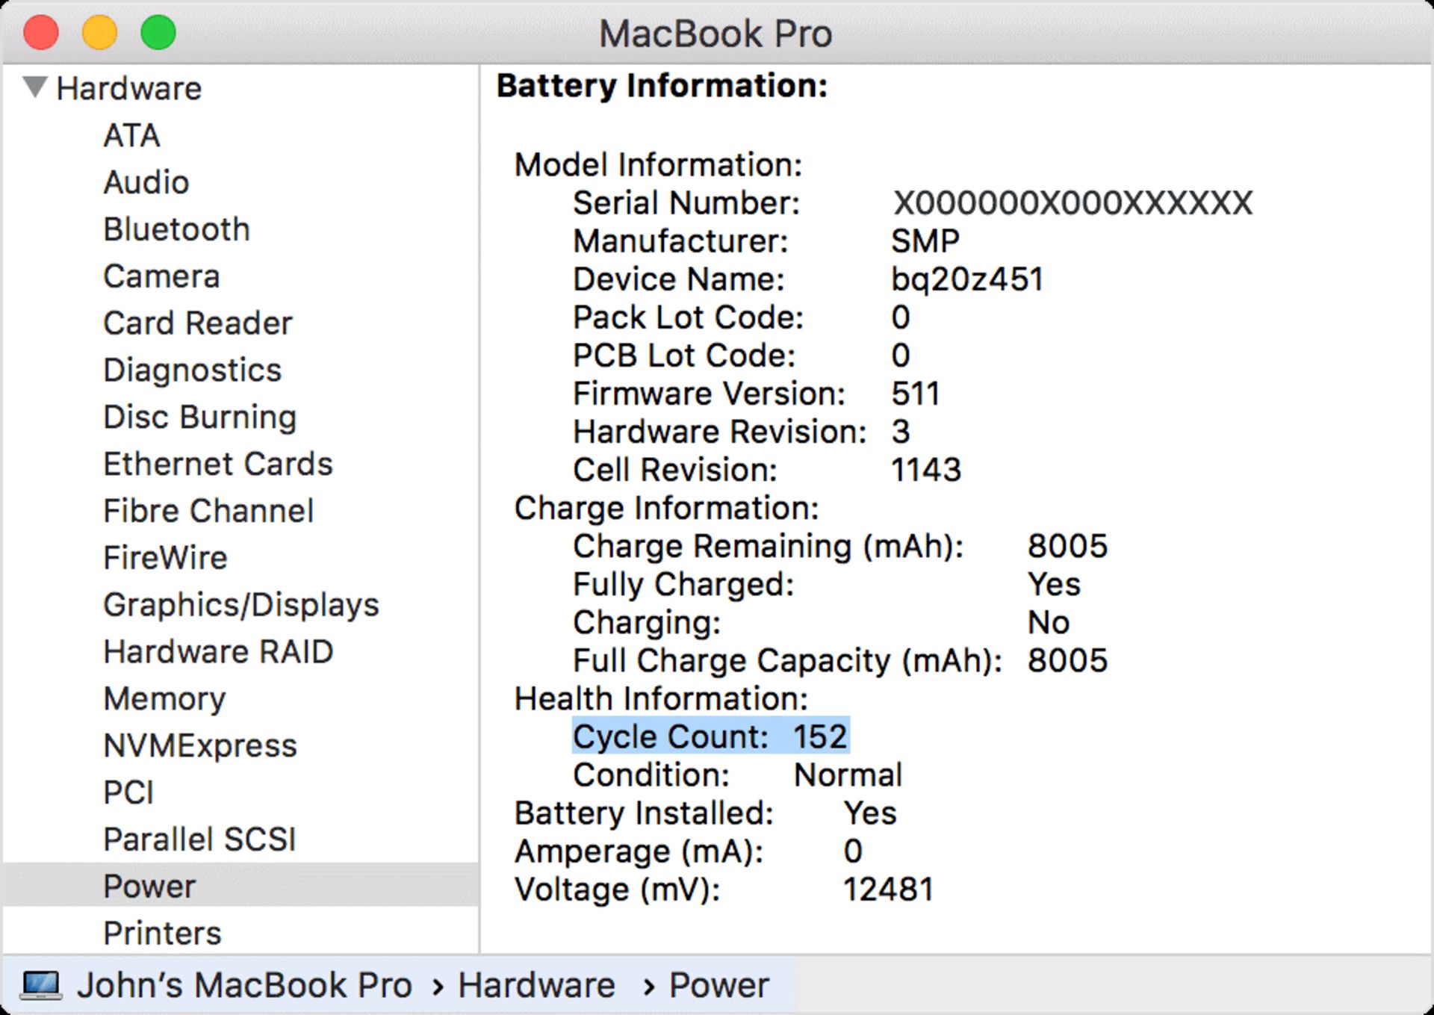Screen dimensions: 1434x1015
Task: Show Camera information
Action: [161, 277]
